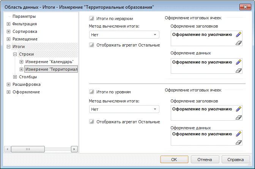Screen dimensions: 255x169
Task: Toggle the first 'Отображать агрегат Остальные' checkbox
Action: [91, 45]
